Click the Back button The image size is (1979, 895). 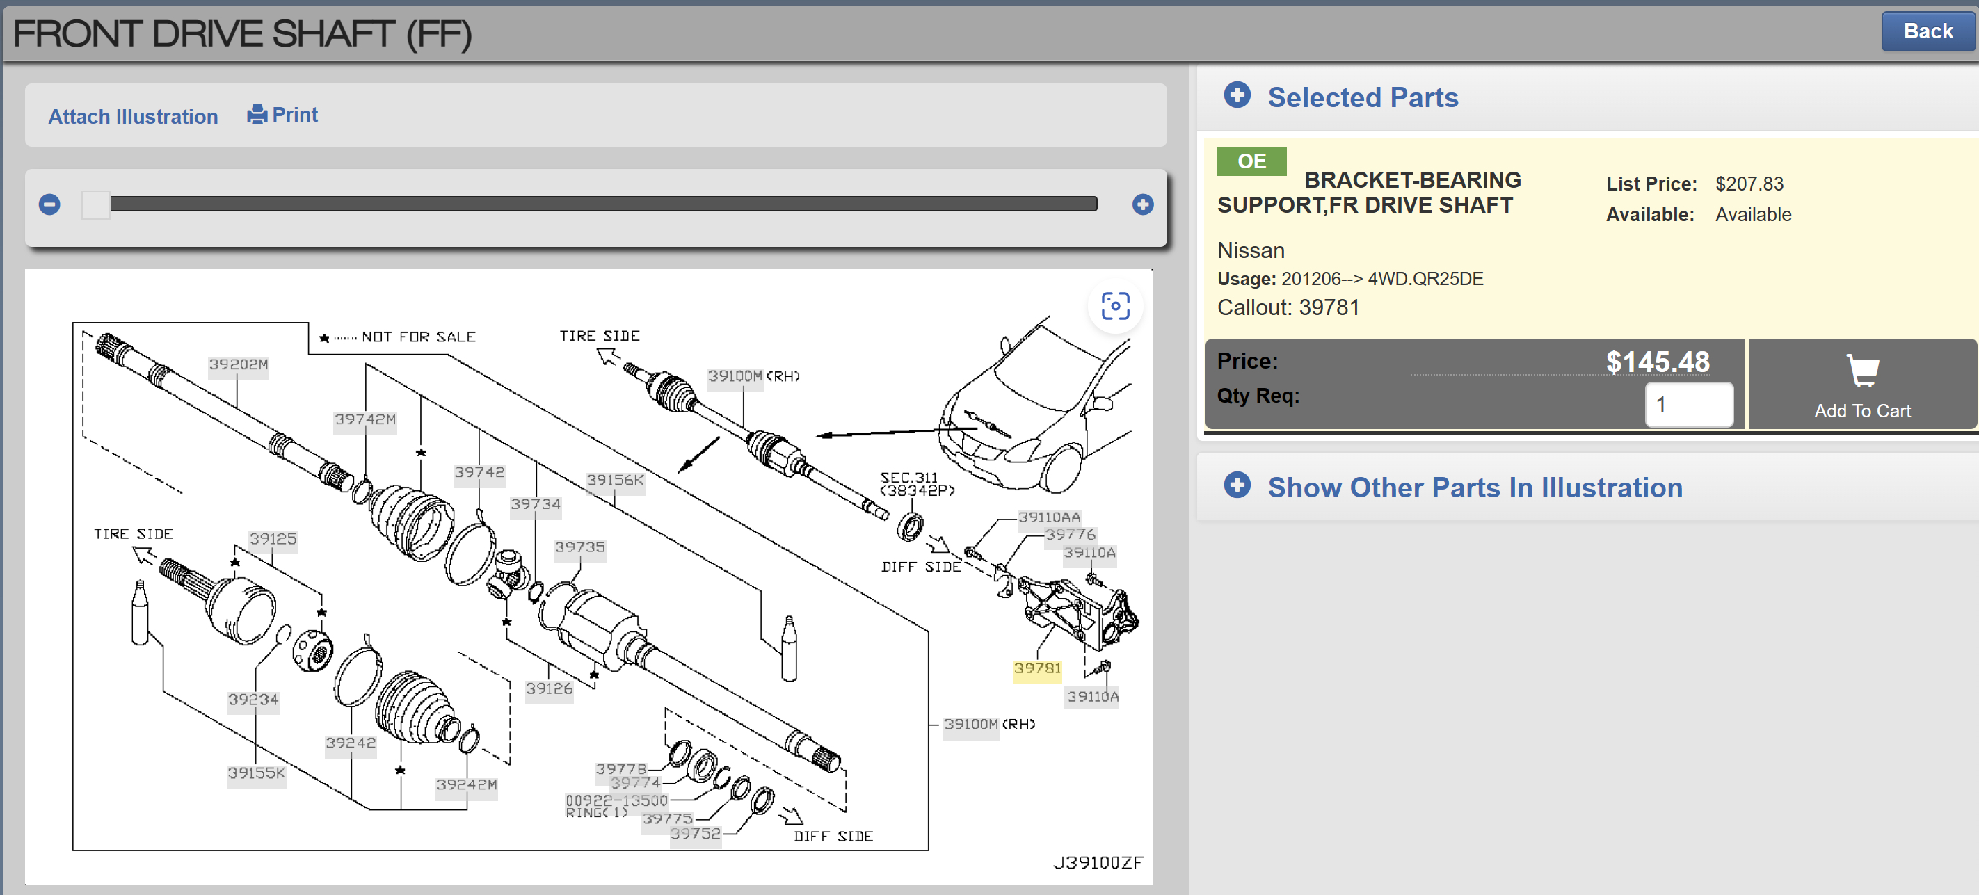tap(1927, 31)
